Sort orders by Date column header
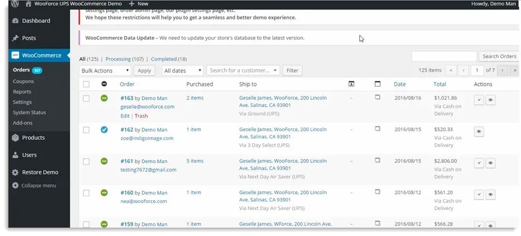521x236 pixels. (400, 84)
